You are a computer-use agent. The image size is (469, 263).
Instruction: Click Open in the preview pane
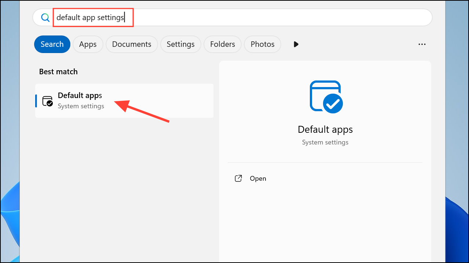pyautogui.click(x=258, y=179)
